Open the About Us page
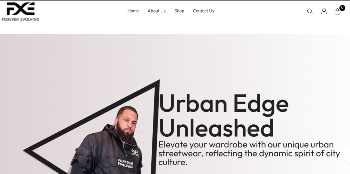This screenshot has width=350, height=174. tap(157, 11)
